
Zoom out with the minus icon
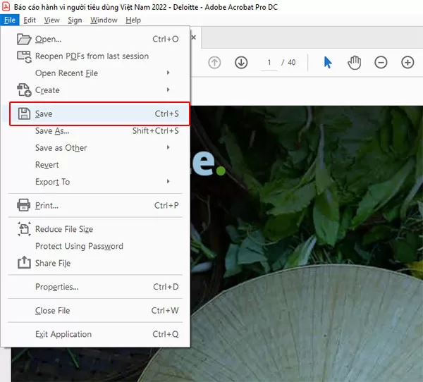pyautogui.click(x=381, y=63)
